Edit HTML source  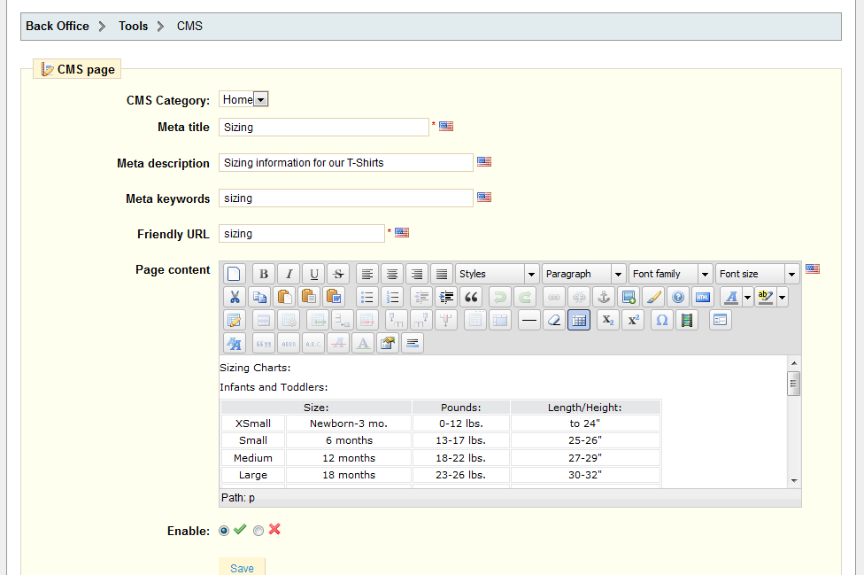tap(703, 297)
